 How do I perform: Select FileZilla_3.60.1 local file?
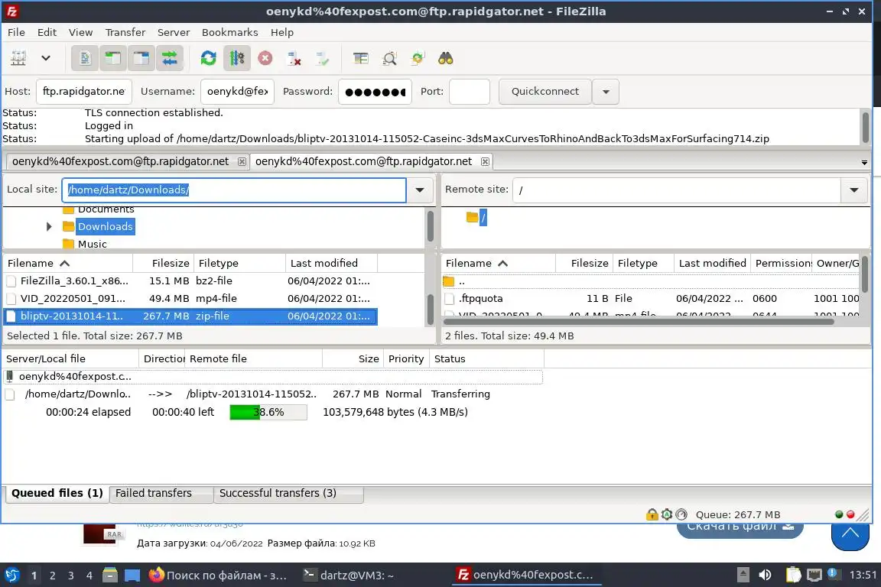click(x=190, y=281)
